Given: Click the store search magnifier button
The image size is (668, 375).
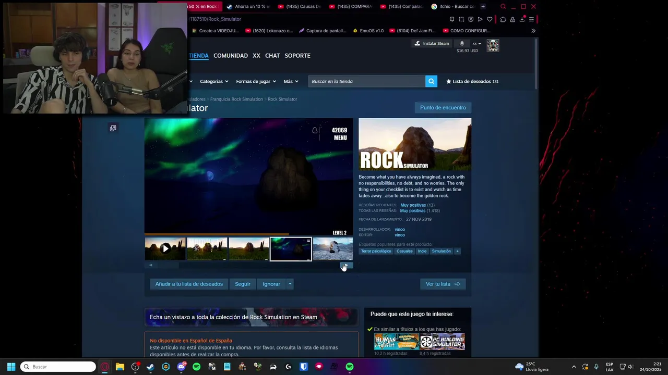Looking at the screenshot, I should click(x=431, y=81).
